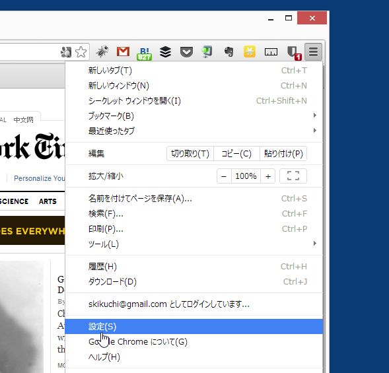This screenshot has width=389, height=373.
Task: Click the 中文网 link on the page
Action: point(24,120)
